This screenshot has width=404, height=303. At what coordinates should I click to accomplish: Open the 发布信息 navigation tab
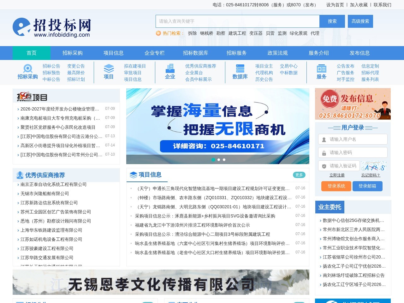pyautogui.click(x=360, y=53)
